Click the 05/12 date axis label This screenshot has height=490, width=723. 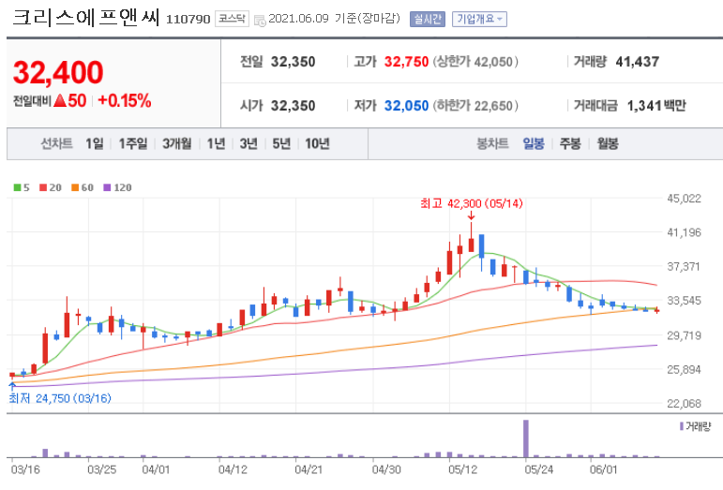[x=462, y=469]
